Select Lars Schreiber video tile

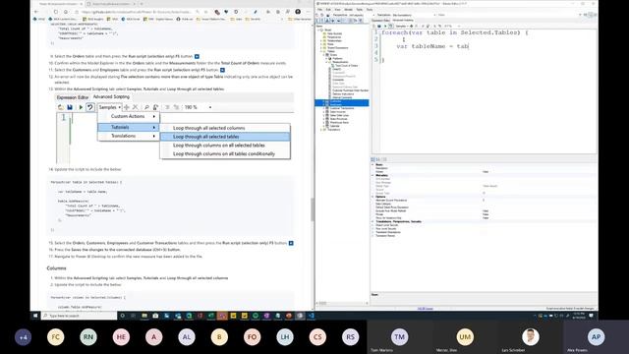(531, 337)
